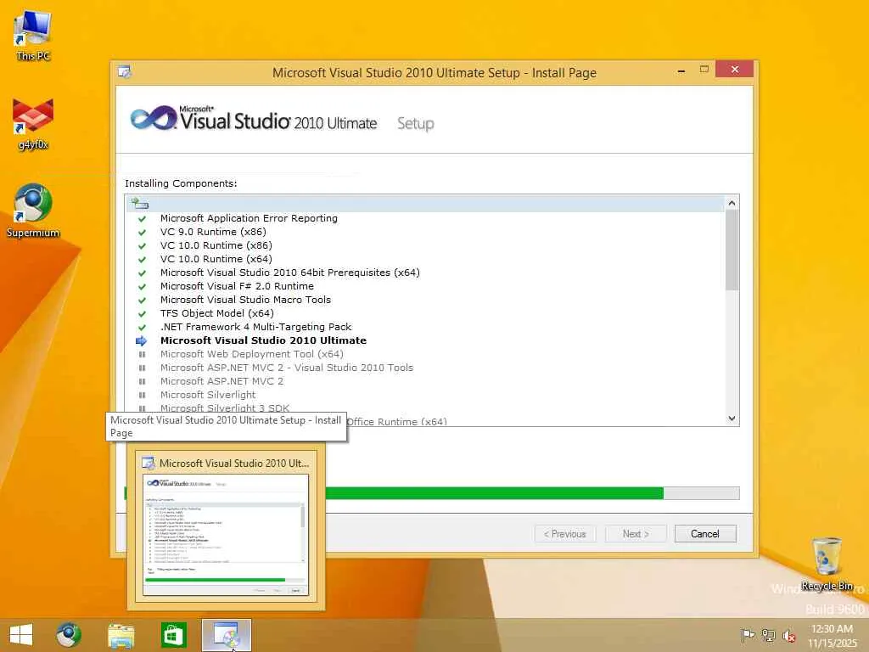Minimize the setup window
869x652 pixels.
click(681, 70)
